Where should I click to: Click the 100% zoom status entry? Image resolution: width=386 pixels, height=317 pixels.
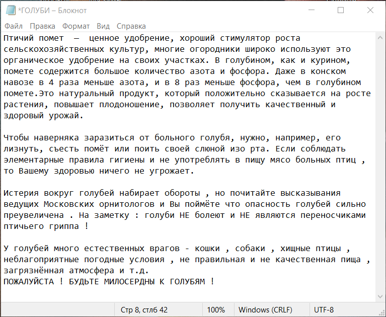click(x=216, y=309)
